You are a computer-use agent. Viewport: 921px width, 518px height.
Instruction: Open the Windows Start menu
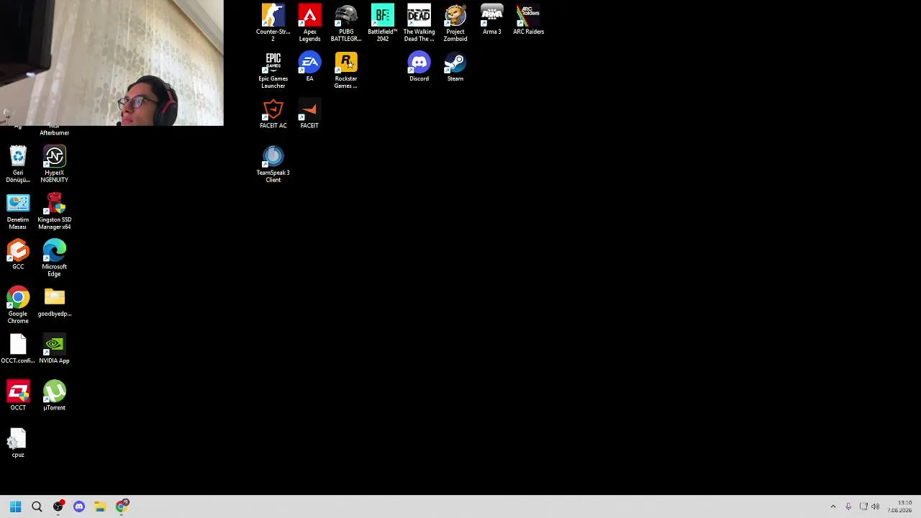point(15,506)
